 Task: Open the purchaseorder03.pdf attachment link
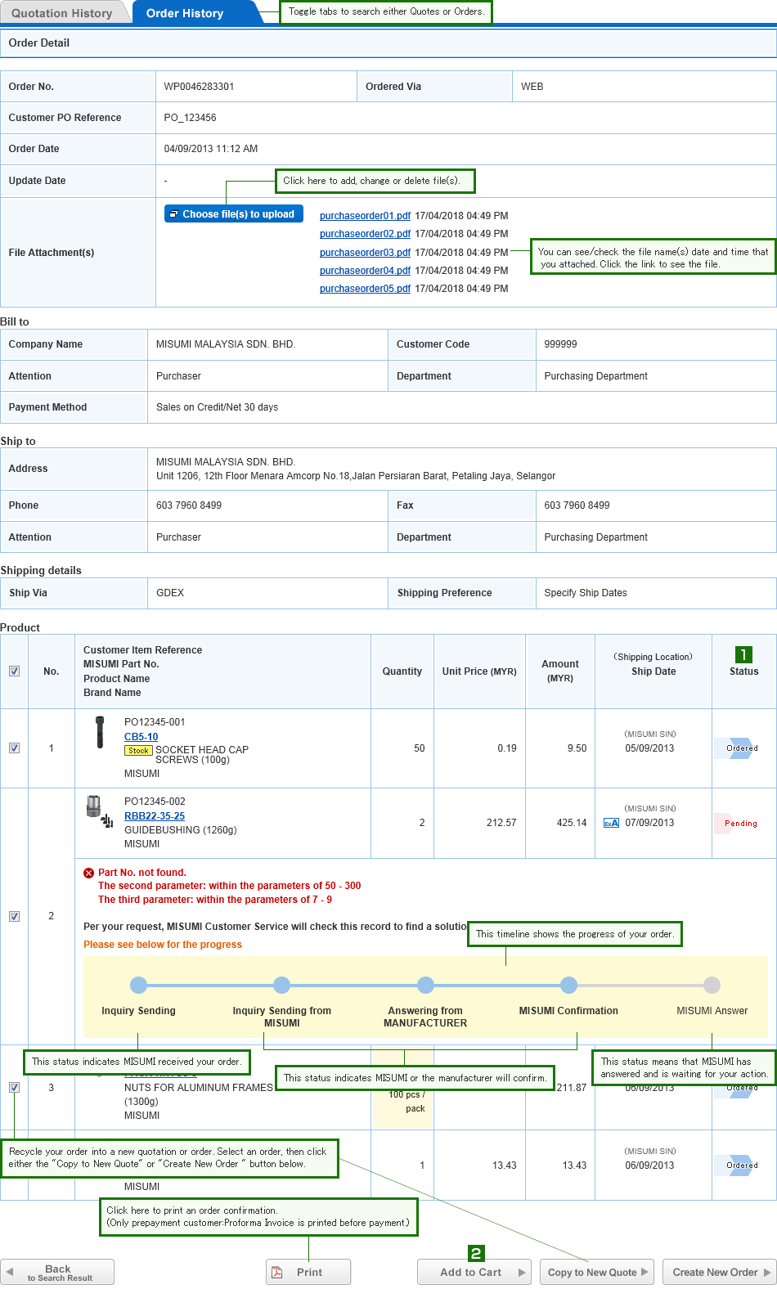[365, 253]
